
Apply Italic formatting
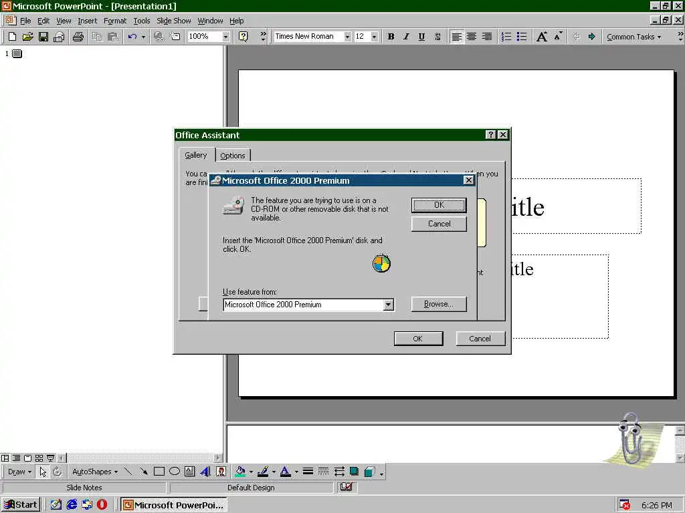406,37
